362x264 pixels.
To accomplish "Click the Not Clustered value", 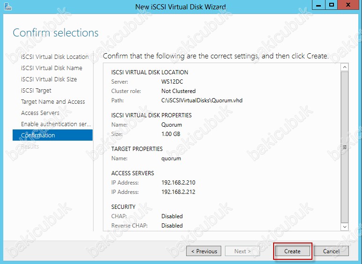I will pos(179,91).
